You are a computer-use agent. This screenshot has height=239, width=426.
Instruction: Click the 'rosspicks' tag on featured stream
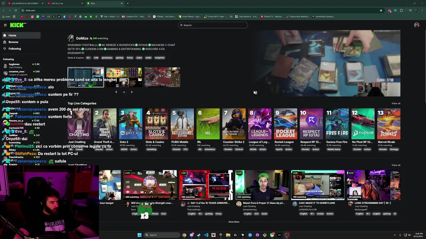pyautogui.click(x=159, y=58)
